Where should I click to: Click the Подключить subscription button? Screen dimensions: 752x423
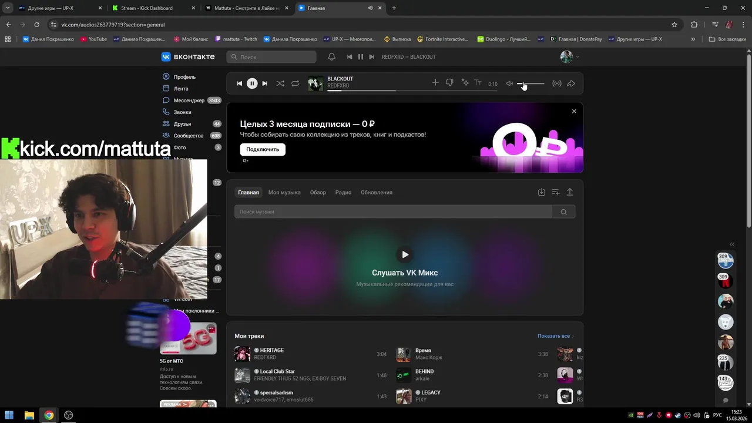(x=263, y=149)
